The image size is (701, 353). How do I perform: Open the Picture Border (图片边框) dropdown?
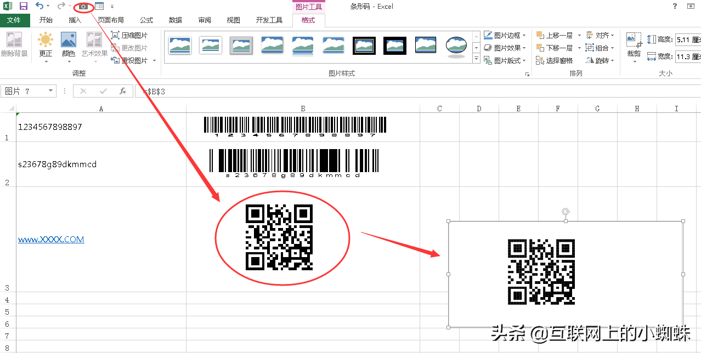point(505,35)
